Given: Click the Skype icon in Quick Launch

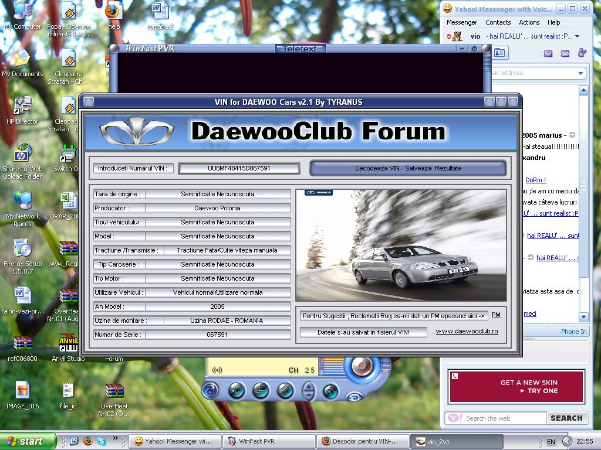Looking at the screenshot, I should (102, 441).
